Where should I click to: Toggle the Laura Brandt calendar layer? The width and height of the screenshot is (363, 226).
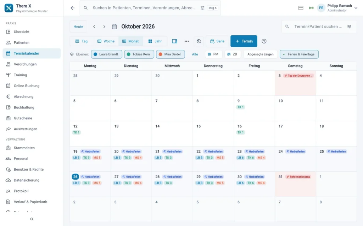106,54
